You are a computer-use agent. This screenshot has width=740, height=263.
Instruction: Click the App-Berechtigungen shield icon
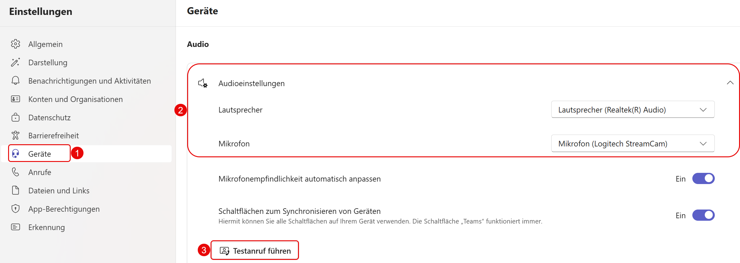click(15, 209)
